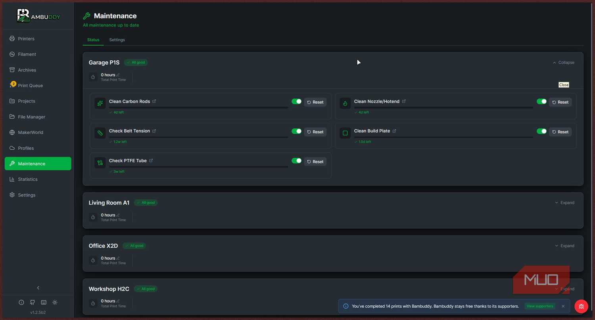Click the Clean Nozzle/Hotend flame icon
Image resolution: width=595 pixels, height=320 pixels.
pos(345,103)
